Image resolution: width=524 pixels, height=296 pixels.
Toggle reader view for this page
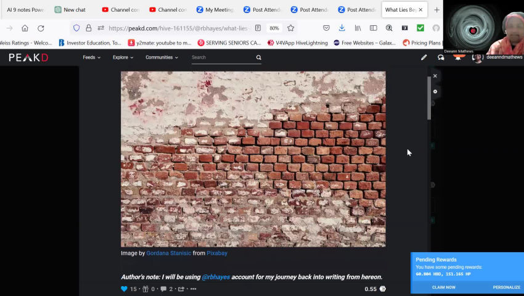tap(258, 28)
